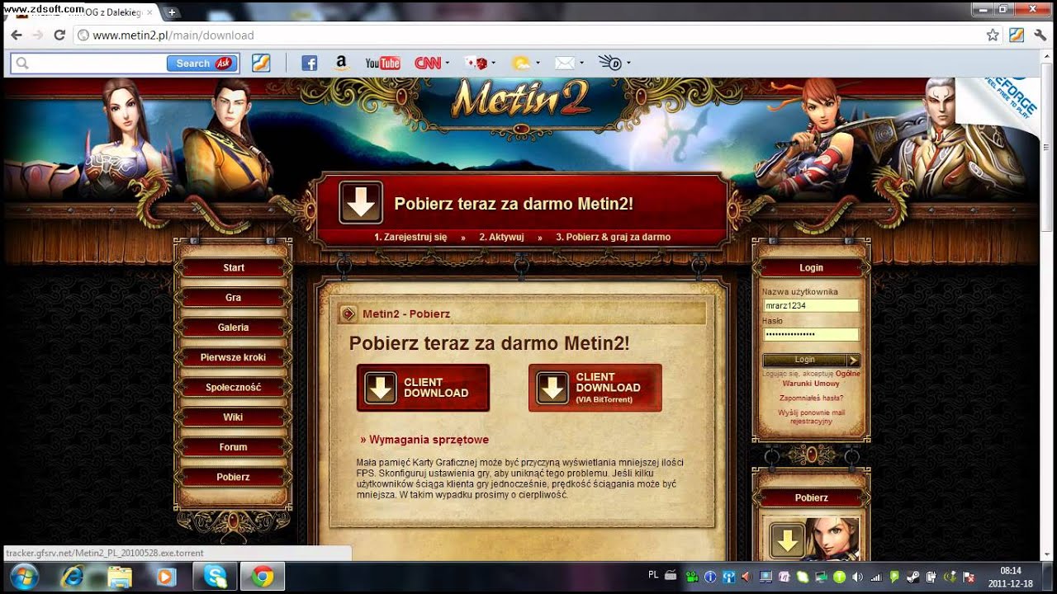Expand the eye-logo toolbar dropdown arrow
Screen dimensions: 1057x594
coord(628,64)
